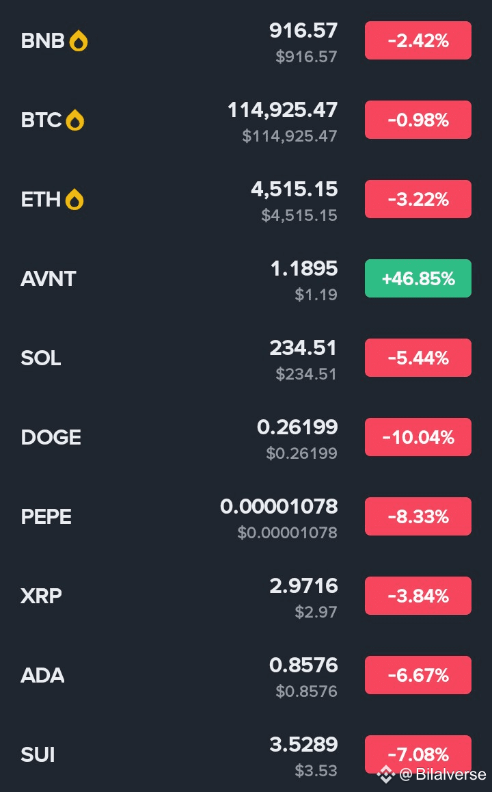492x792 pixels.
Task: Toggle the BNB -2.42% change badge
Action: point(418,40)
